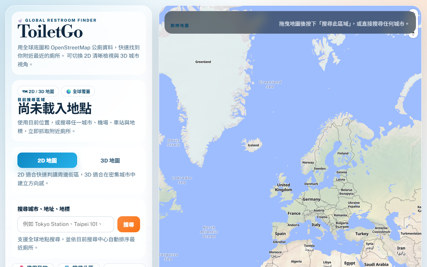Switch to the 3D 地圖 view
This screenshot has height=267, width=427.
tap(110, 160)
